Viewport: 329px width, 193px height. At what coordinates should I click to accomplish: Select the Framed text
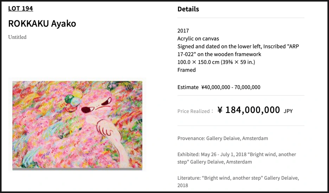(x=187, y=70)
